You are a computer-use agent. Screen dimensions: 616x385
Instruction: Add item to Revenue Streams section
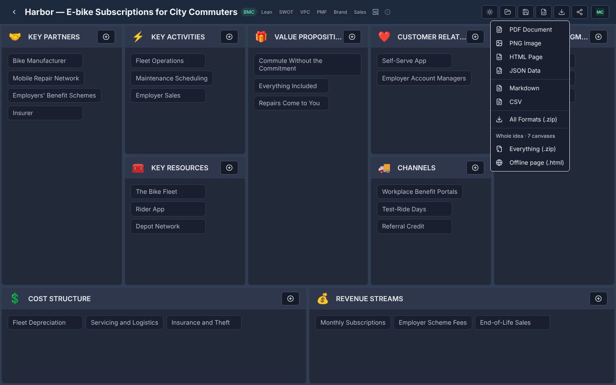[x=598, y=299]
